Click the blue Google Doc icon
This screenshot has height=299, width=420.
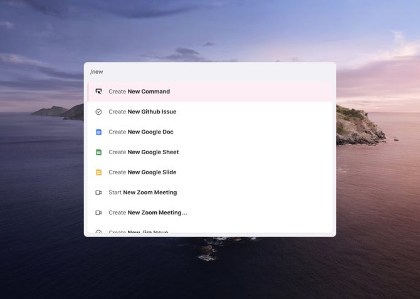coord(98,132)
